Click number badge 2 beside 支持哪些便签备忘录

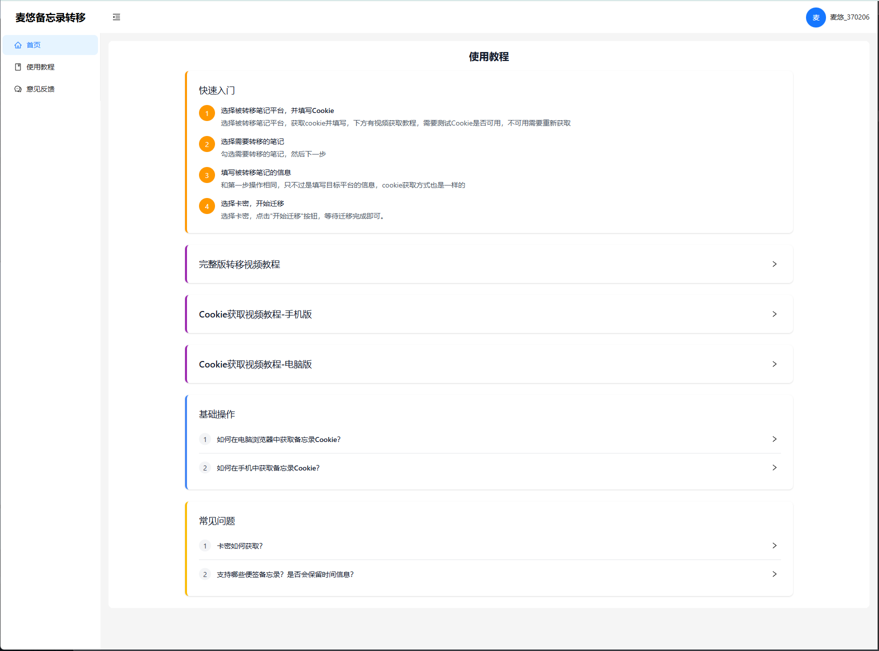(x=205, y=574)
